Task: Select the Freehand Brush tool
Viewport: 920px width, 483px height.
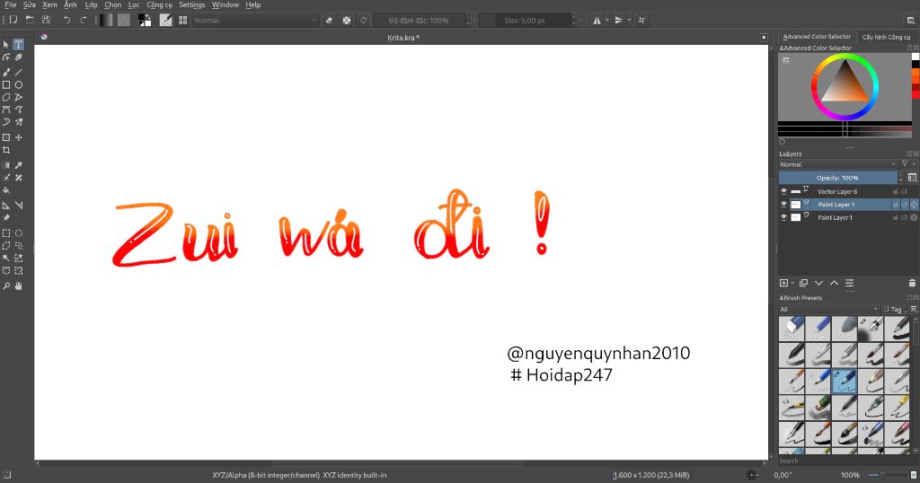Action: 6,72
